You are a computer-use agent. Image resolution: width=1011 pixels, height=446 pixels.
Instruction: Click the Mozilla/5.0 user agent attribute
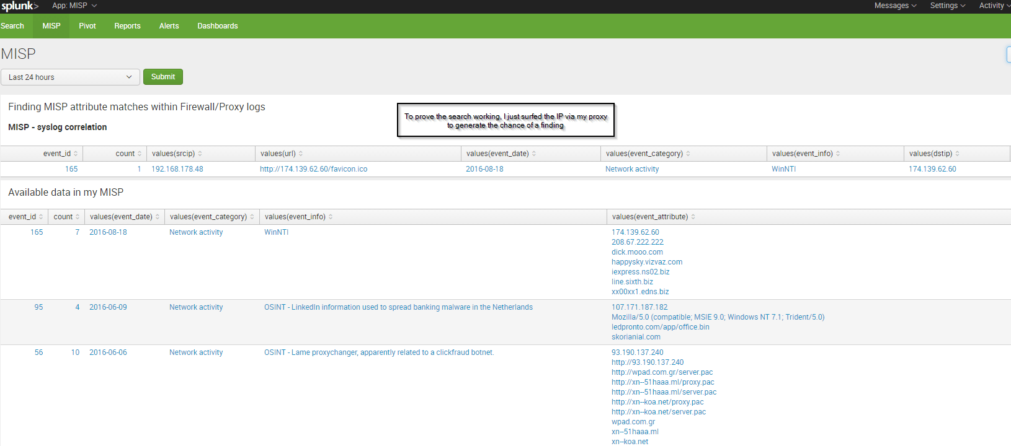coord(718,317)
